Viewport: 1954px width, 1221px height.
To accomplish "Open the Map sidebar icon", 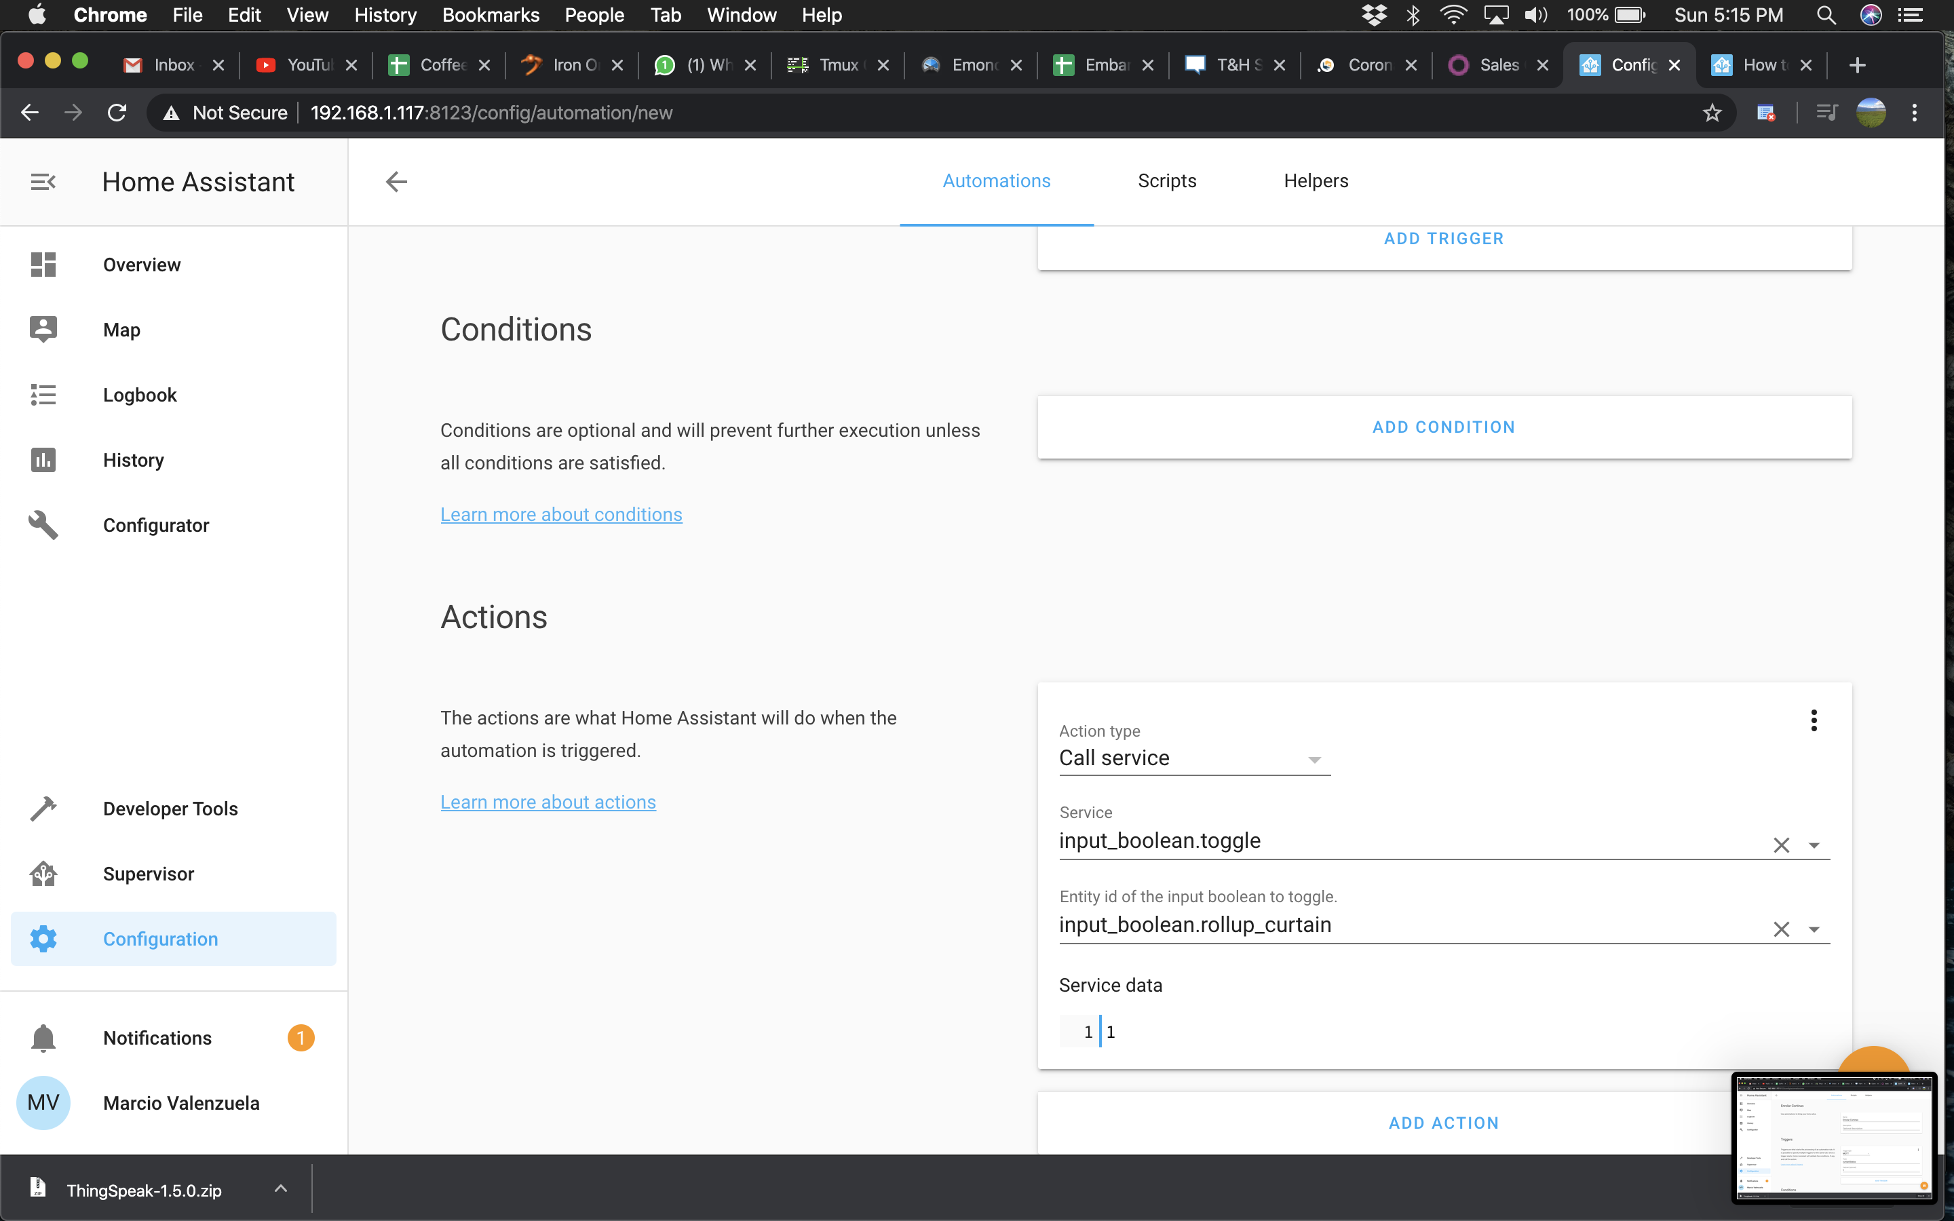I will (x=43, y=330).
